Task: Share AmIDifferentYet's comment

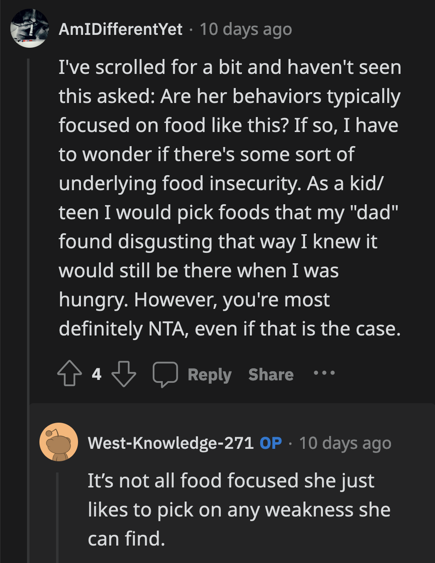Action: tap(271, 374)
